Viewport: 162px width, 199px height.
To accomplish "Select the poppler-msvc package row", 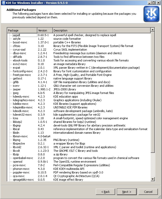I will (x=21, y=172).
